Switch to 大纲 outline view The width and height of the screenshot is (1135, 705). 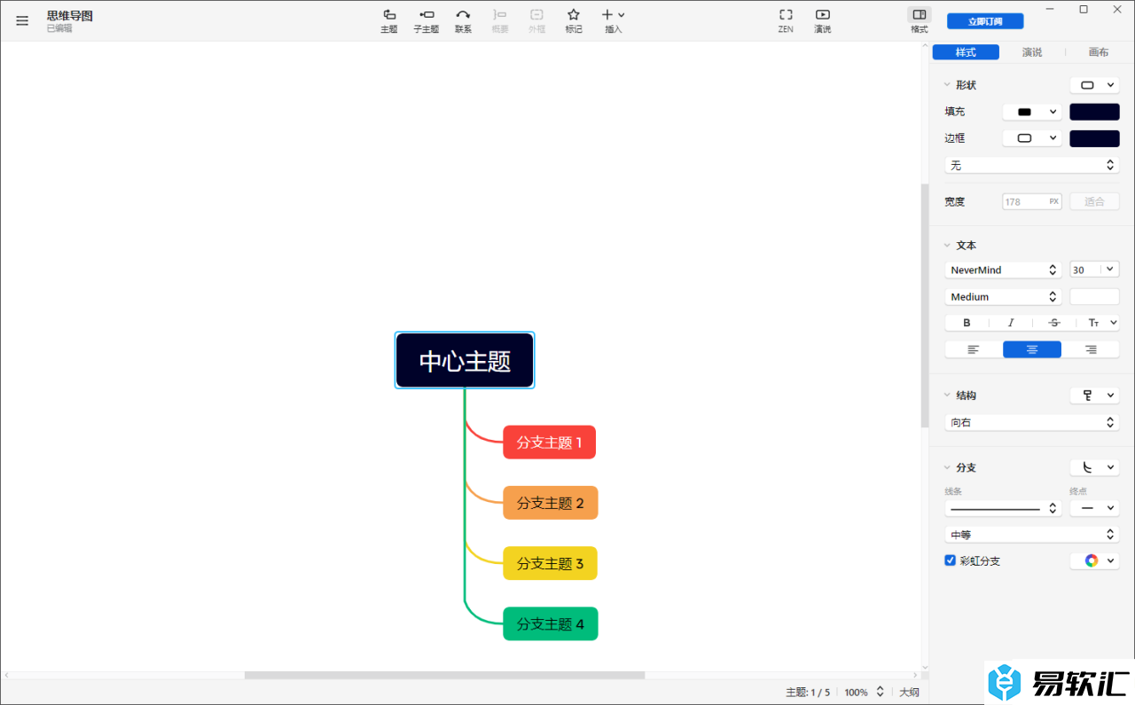(909, 692)
